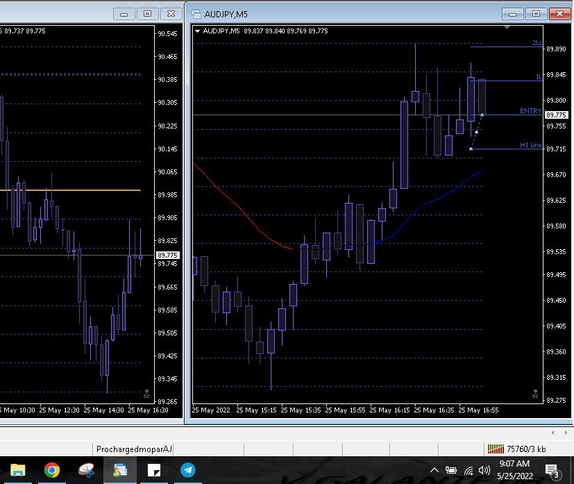
Task: Click the chart shift triangle marker
Action: point(507,28)
